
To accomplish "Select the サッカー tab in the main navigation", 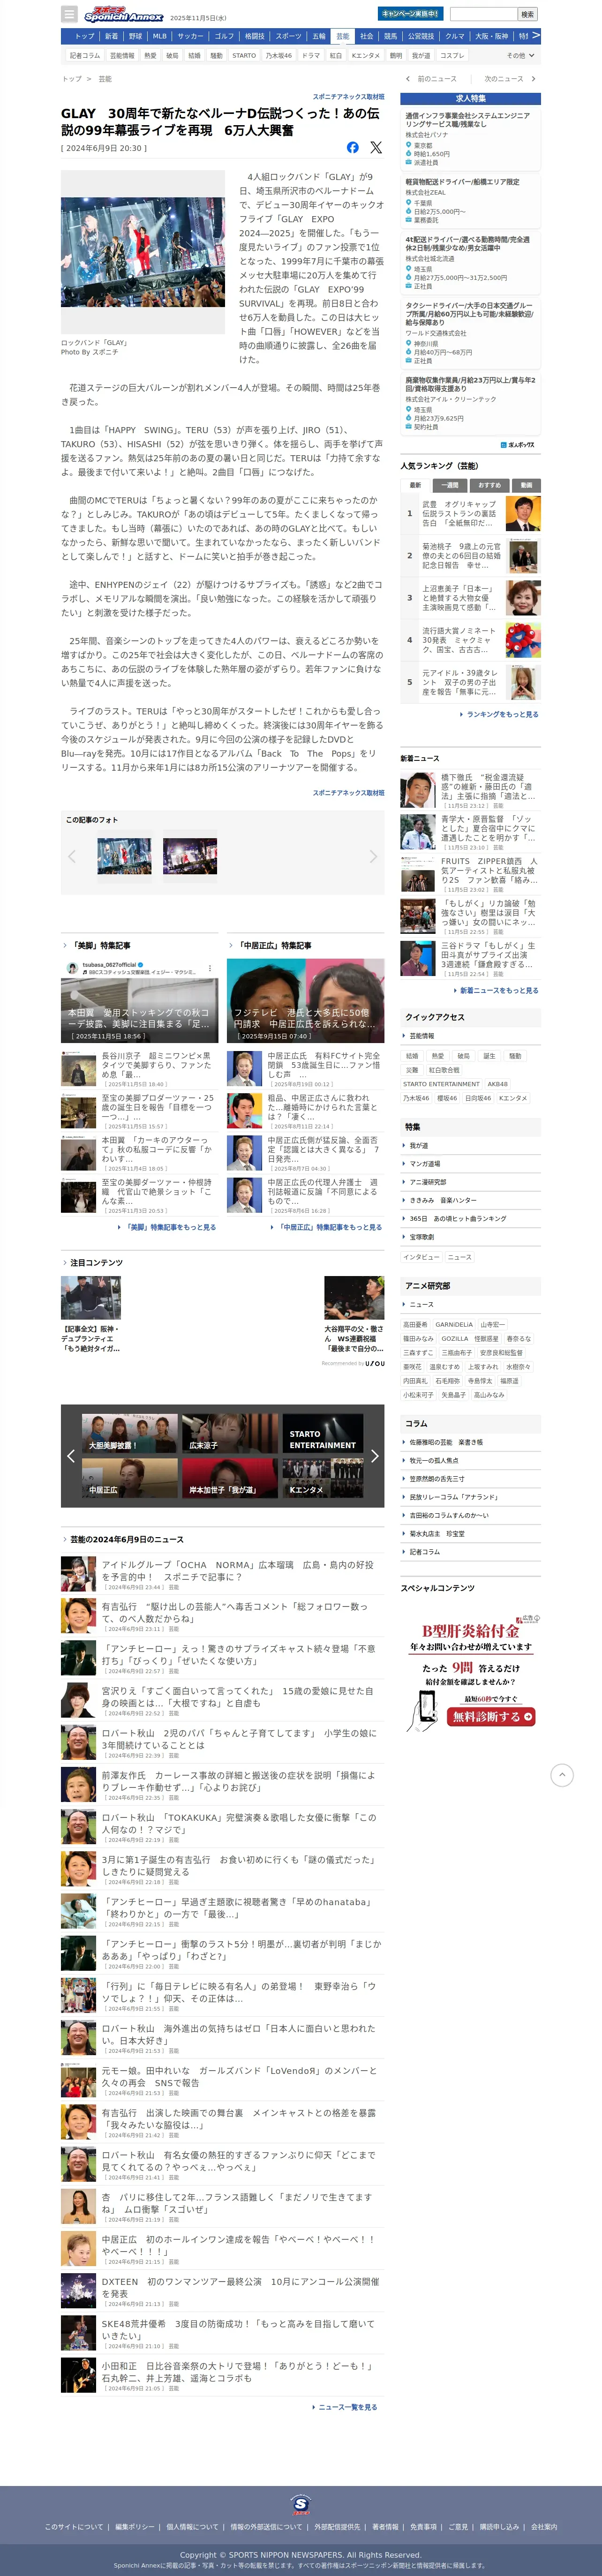I will (190, 36).
